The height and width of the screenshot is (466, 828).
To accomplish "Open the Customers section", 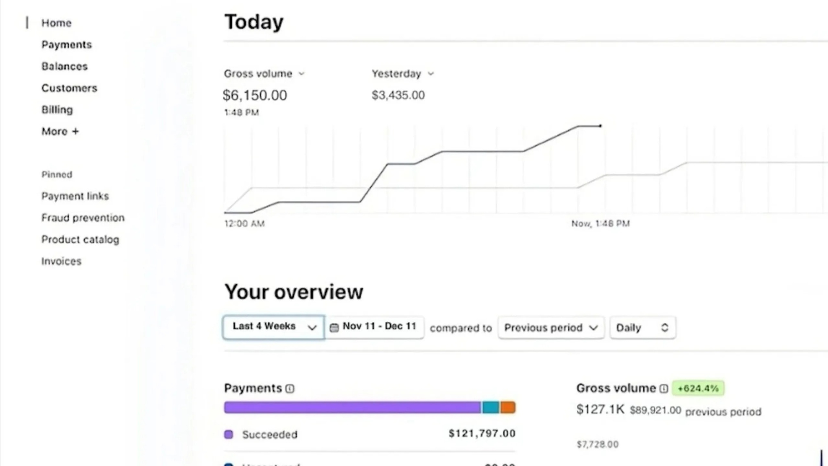I will click(x=69, y=88).
